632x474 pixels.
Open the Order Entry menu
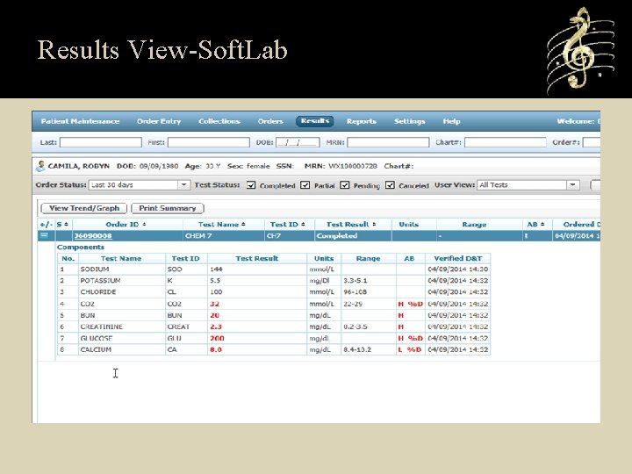tap(159, 121)
